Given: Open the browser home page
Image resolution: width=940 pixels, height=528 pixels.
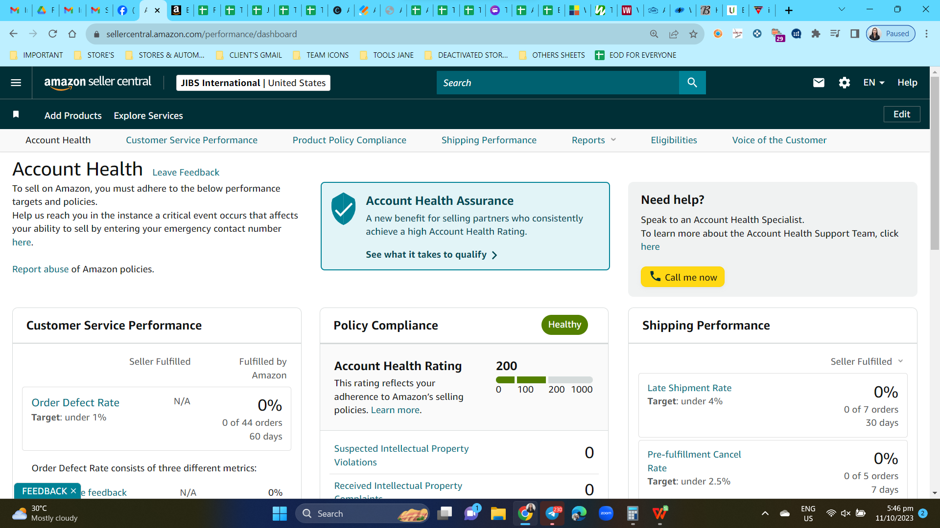Looking at the screenshot, I should [72, 34].
